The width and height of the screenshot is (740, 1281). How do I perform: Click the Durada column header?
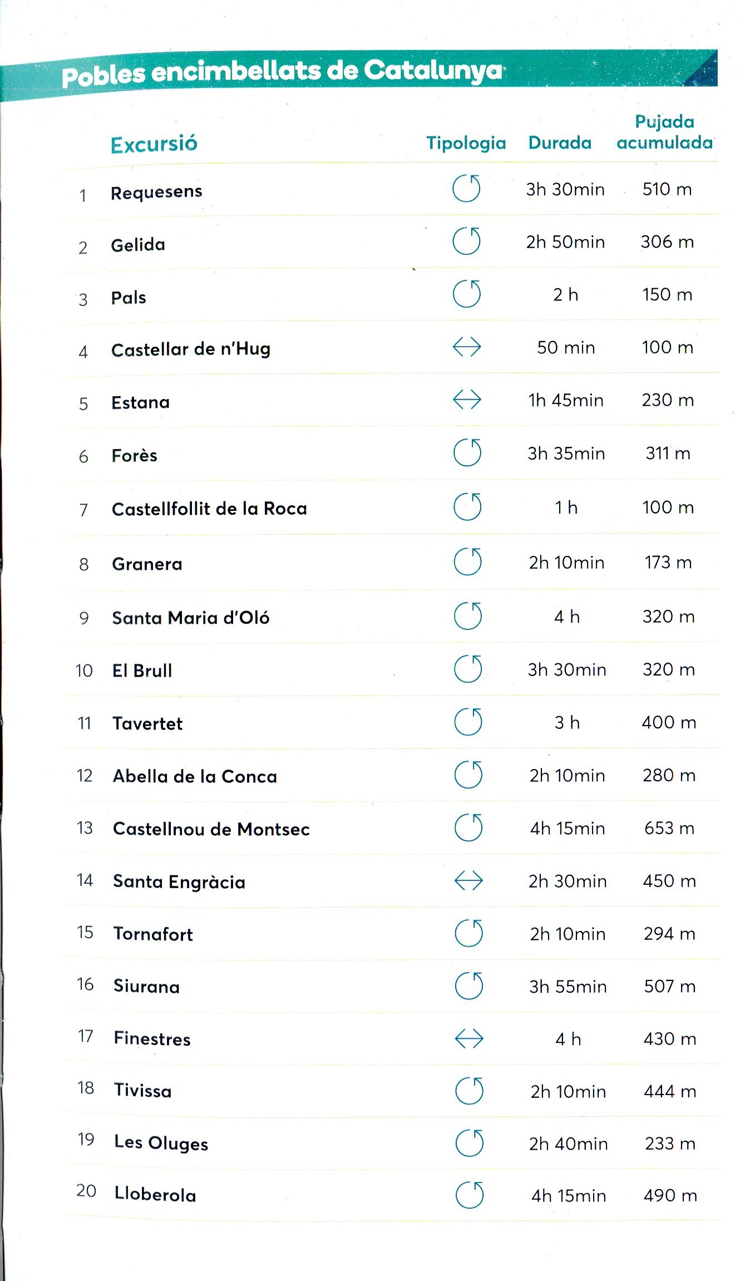(560, 143)
